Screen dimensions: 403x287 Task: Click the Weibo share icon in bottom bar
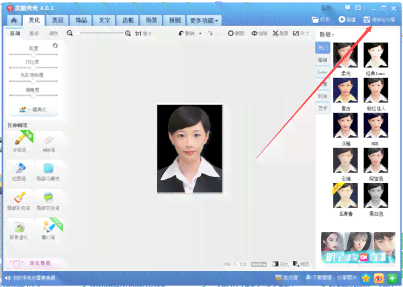[x=379, y=278]
